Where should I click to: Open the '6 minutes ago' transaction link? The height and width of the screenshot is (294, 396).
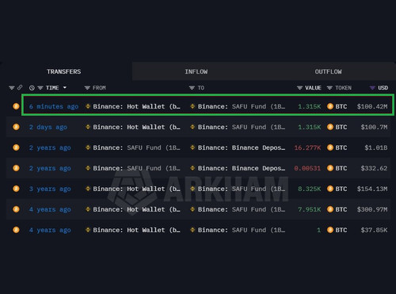pos(54,106)
